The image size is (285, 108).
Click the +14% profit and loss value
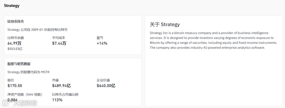(x=102, y=43)
